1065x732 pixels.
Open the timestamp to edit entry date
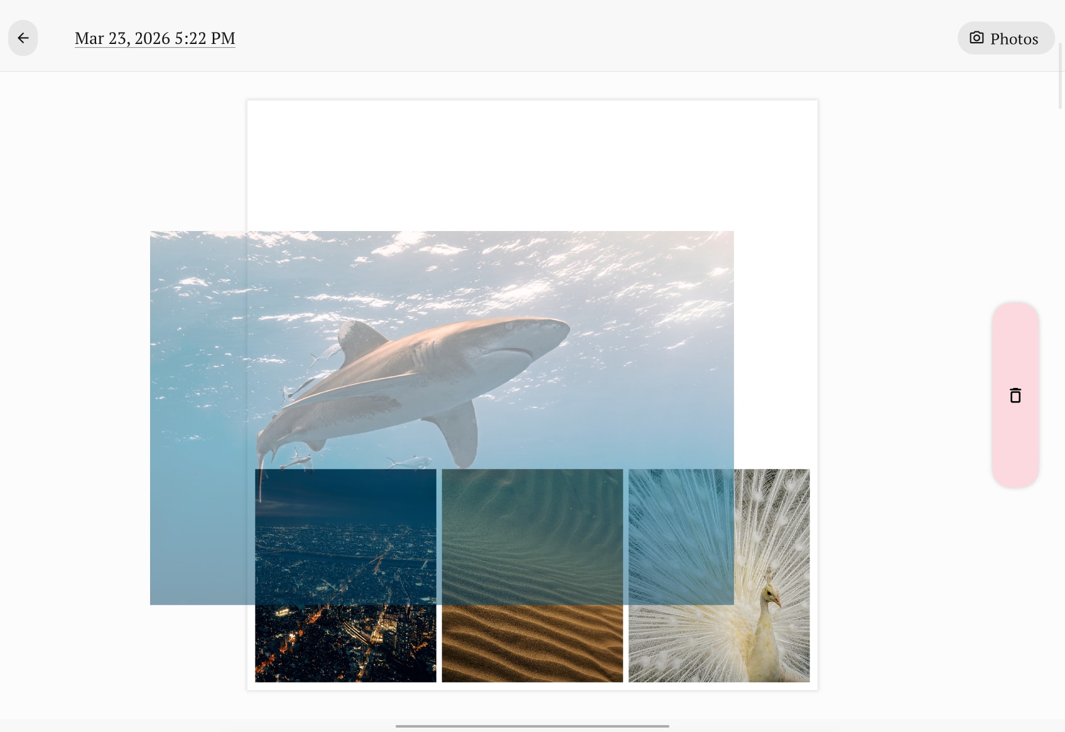coord(154,38)
